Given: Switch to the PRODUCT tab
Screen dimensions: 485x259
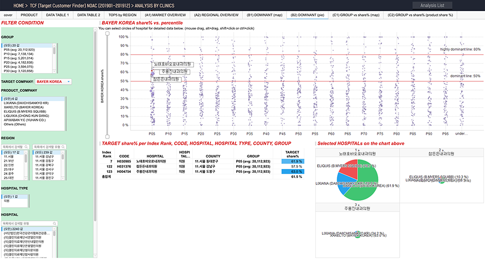Looking at the screenshot, I should pos(29,15).
